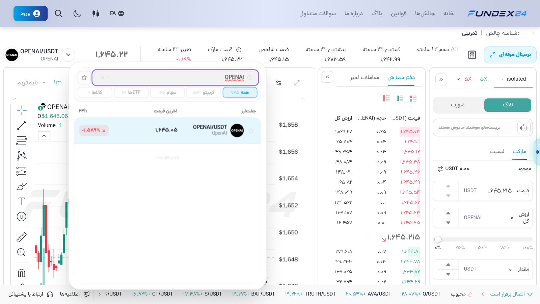Expand the OPENAI/USDT pair selector chevron
The width and height of the screenshot is (540, 304).
68,55
